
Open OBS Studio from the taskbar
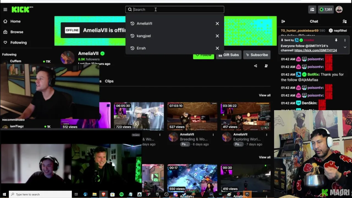click(x=166, y=194)
